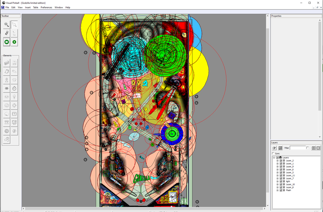Image resolution: width=323 pixels, height=212 pixels.
Task: Choose the Spinner element tool
Action: coord(6,88)
